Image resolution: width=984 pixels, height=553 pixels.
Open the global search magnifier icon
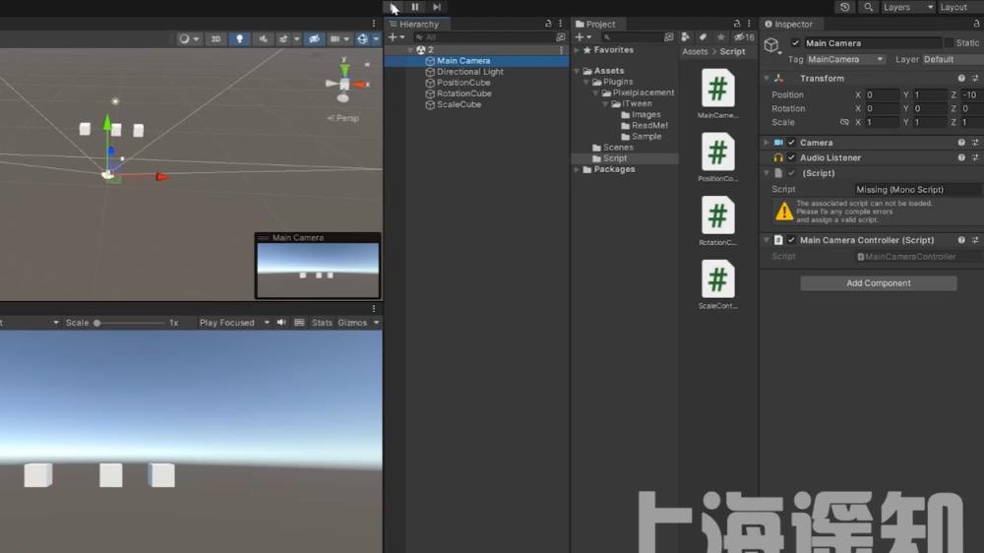[868, 7]
